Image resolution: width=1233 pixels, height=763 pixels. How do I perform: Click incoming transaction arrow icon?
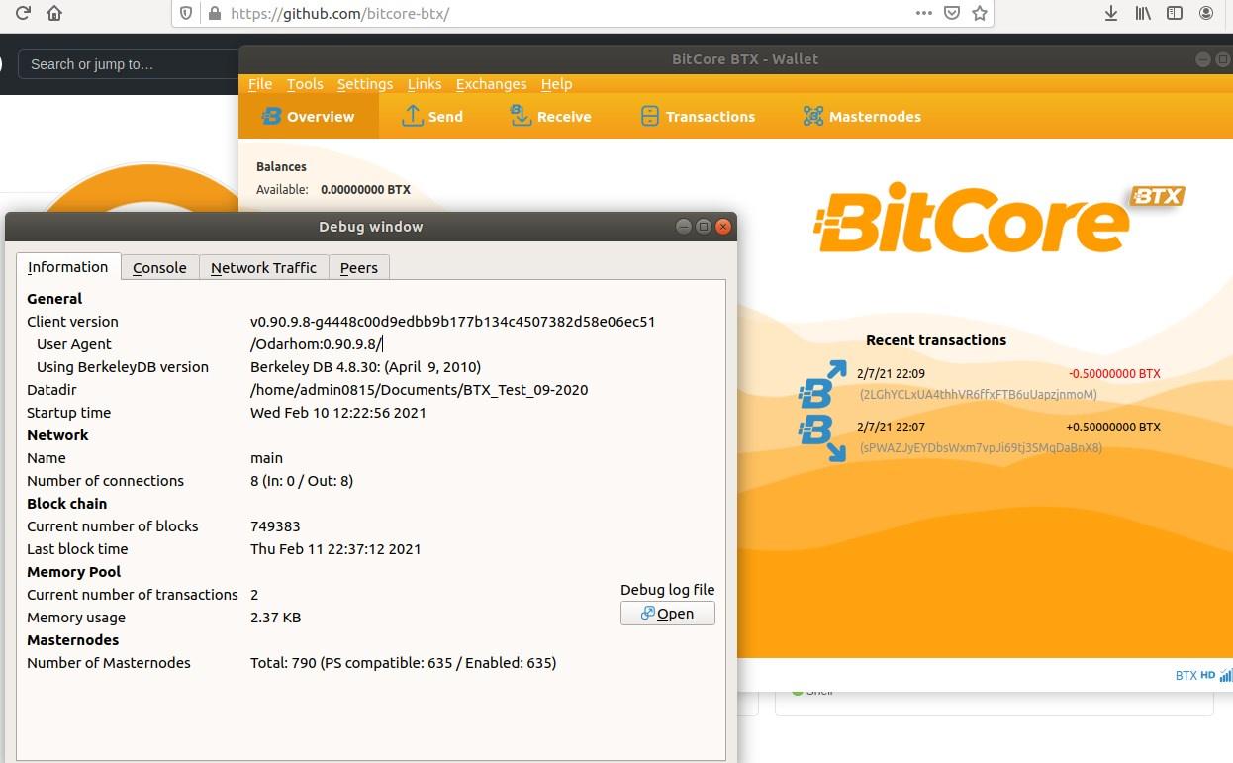(822, 438)
